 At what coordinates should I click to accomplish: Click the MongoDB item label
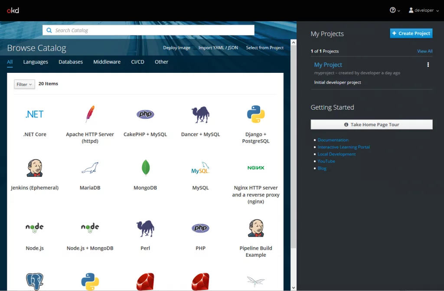point(145,188)
